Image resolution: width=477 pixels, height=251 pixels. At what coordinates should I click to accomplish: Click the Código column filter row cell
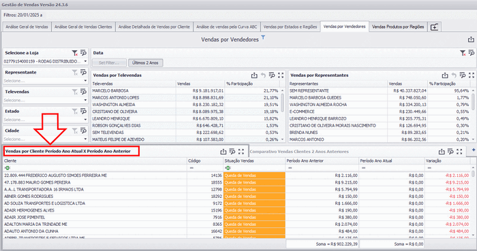(205, 168)
